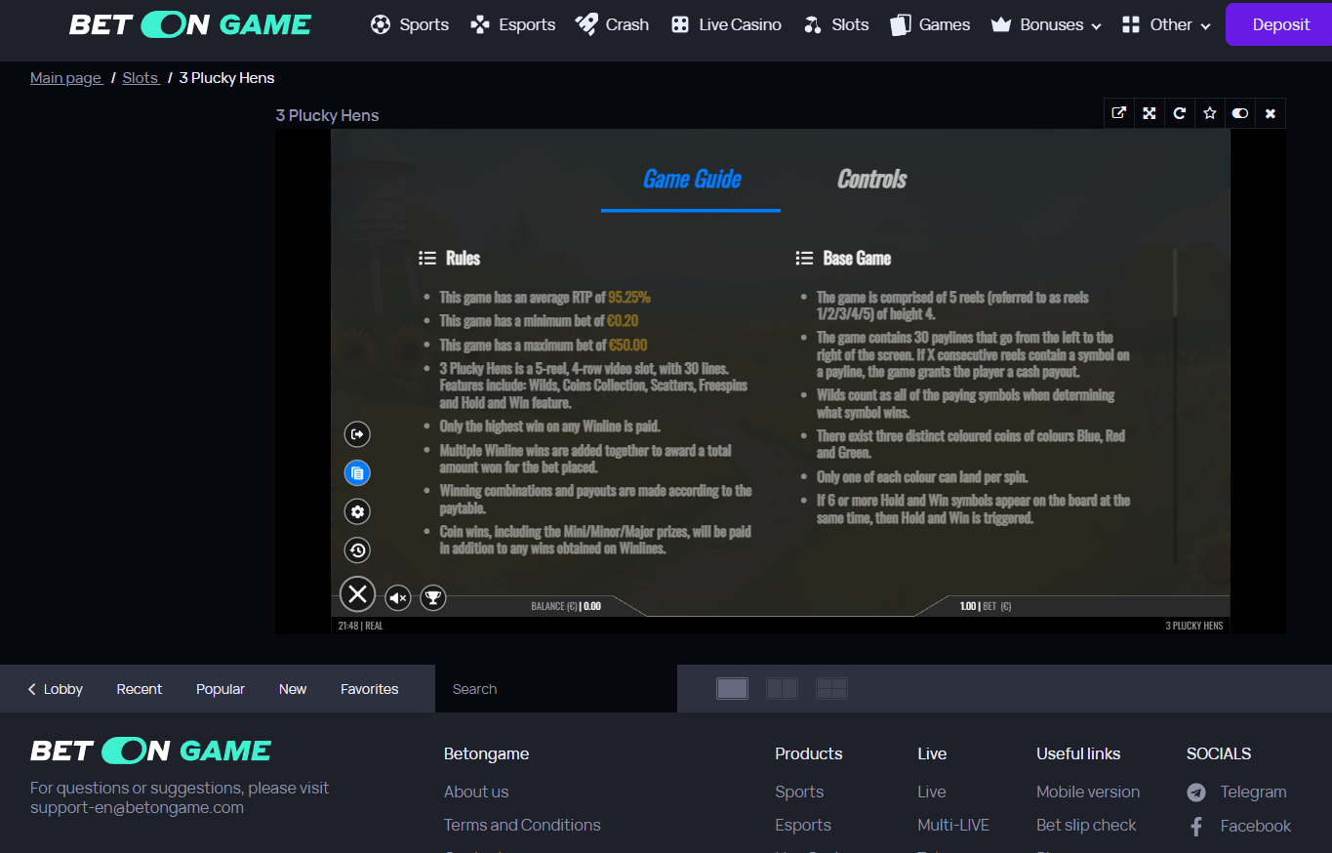Open the Terms and Conditions footer link
Image resolution: width=1332 pixels, height=853 pixels.
point(522,825)
